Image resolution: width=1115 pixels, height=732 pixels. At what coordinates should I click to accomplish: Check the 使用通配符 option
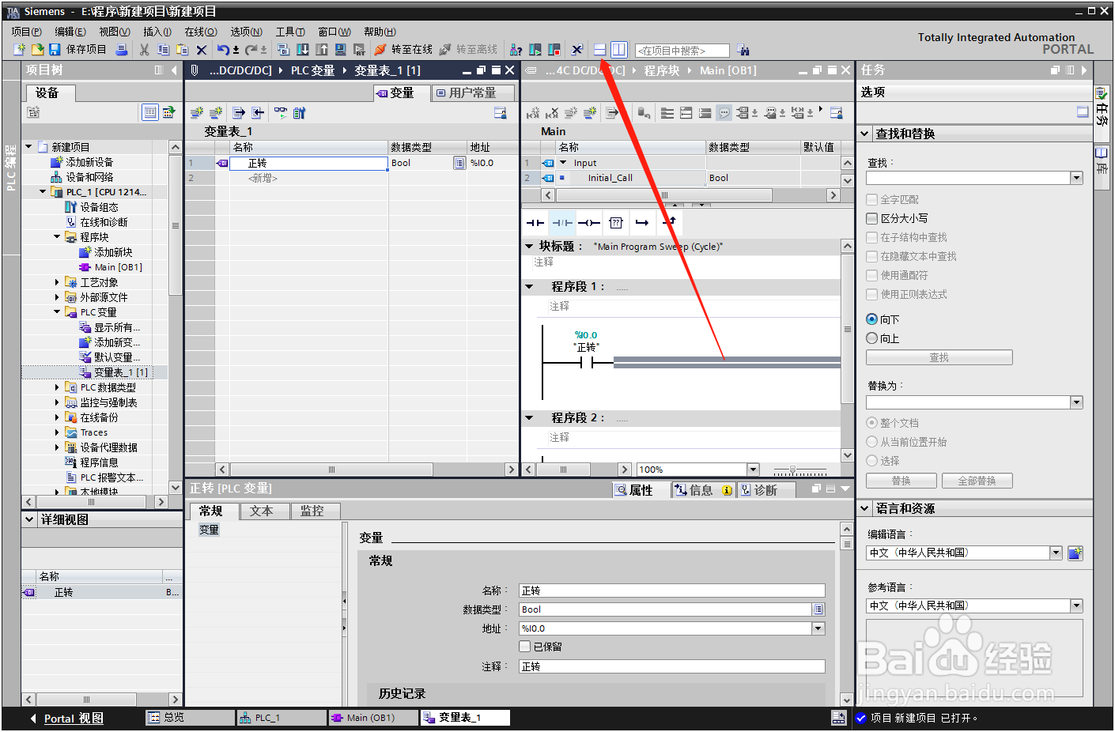click(x=872, y=275)
